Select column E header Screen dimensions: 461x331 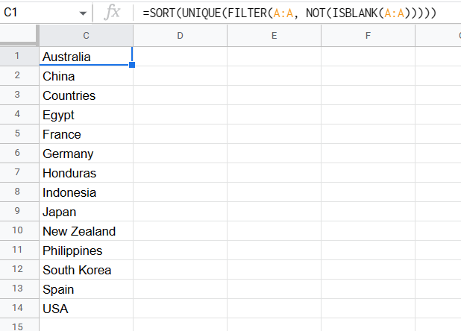click(x=274, y=36)
